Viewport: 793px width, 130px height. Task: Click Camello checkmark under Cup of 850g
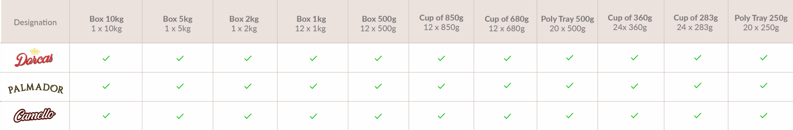(x=441, y=116)
